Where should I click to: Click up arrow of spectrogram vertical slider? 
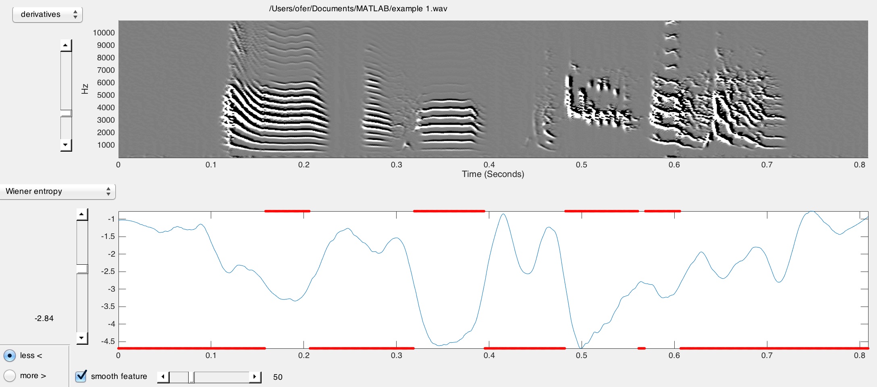pos(66,45)
